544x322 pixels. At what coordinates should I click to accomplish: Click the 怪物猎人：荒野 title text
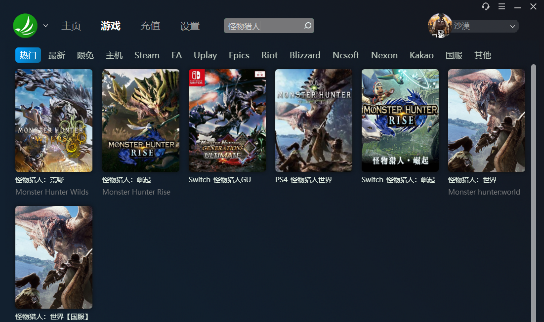[x=40, y=180]
